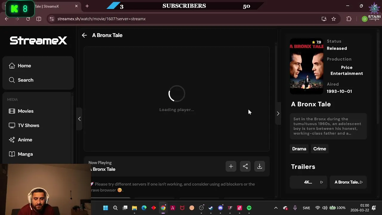Click the 1993-10-01 aired date
This screenshot has height=215, width=382.
pyautogui.click(x=339, y=91)
